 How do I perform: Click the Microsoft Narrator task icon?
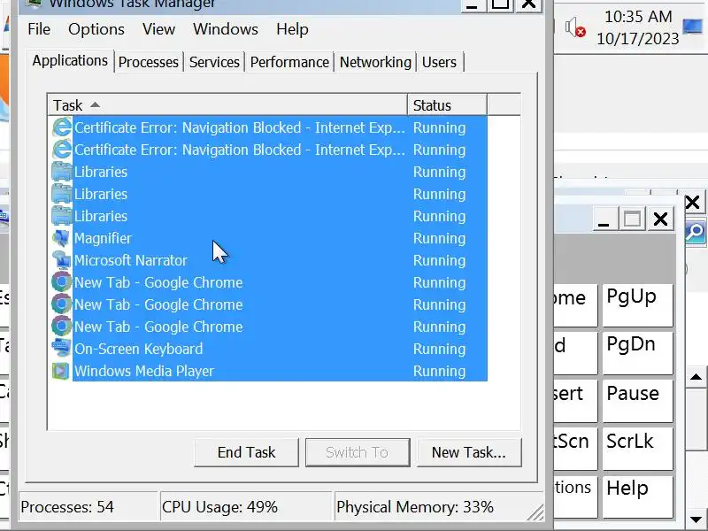pos(62,260)
